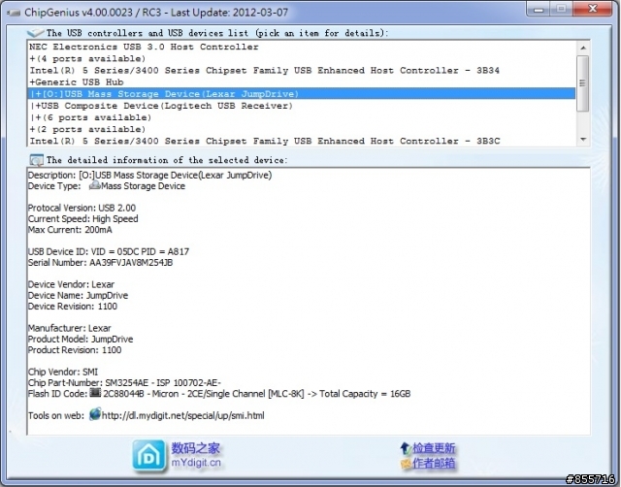Click the check update arrow icon
The width and height of the screenshot is (621, 487).
pos(405,448)
